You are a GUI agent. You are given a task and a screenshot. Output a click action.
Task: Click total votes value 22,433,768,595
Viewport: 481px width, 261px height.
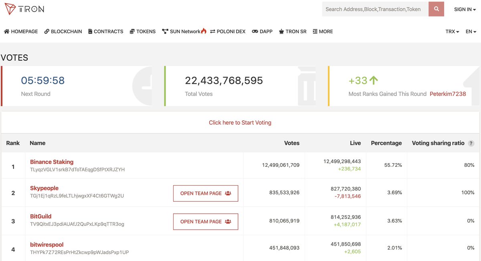point(224,81)
